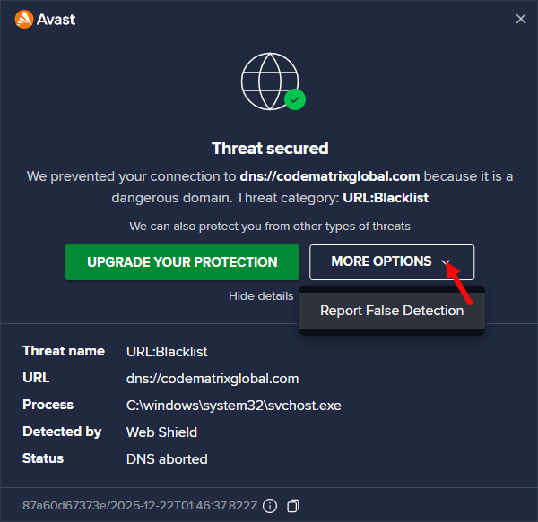Click the threat ID timestamp text

(138, 506)
